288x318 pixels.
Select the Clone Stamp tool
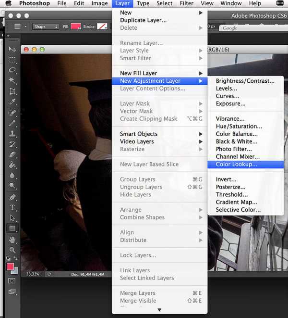tap(12, 134)
